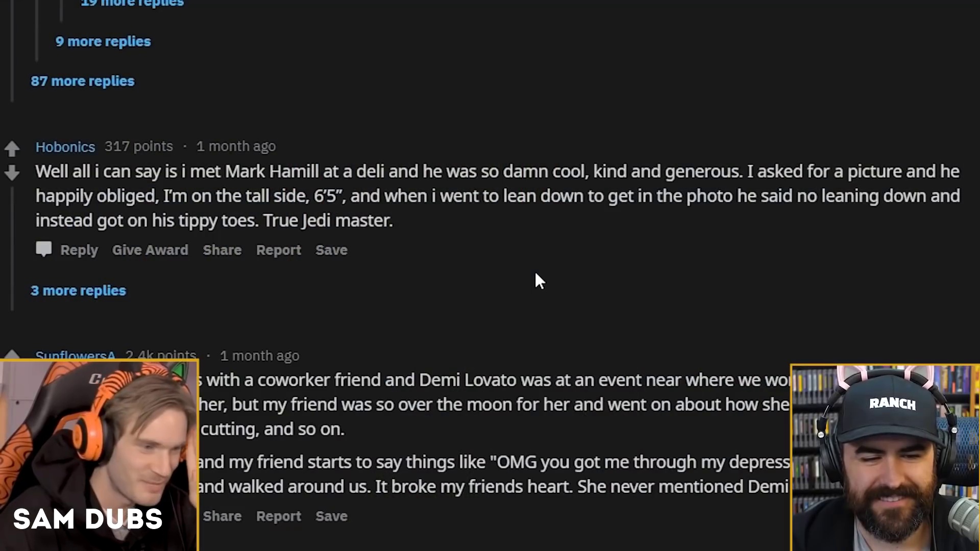Show 3 more replies under Hobonics
Viewport: 980px width, 551px height.
coord(78,291)
